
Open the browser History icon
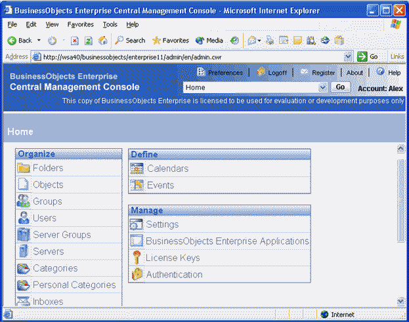[234, 41]
